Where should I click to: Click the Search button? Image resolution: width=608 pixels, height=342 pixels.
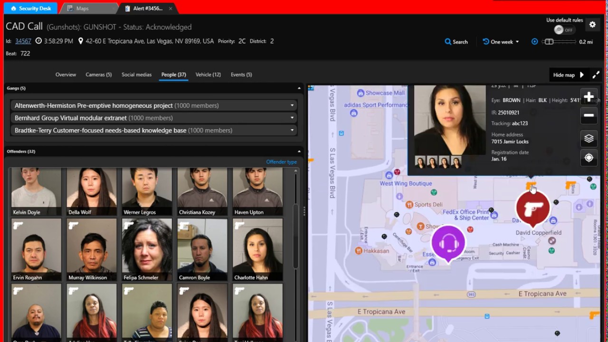tap(456, 42)
